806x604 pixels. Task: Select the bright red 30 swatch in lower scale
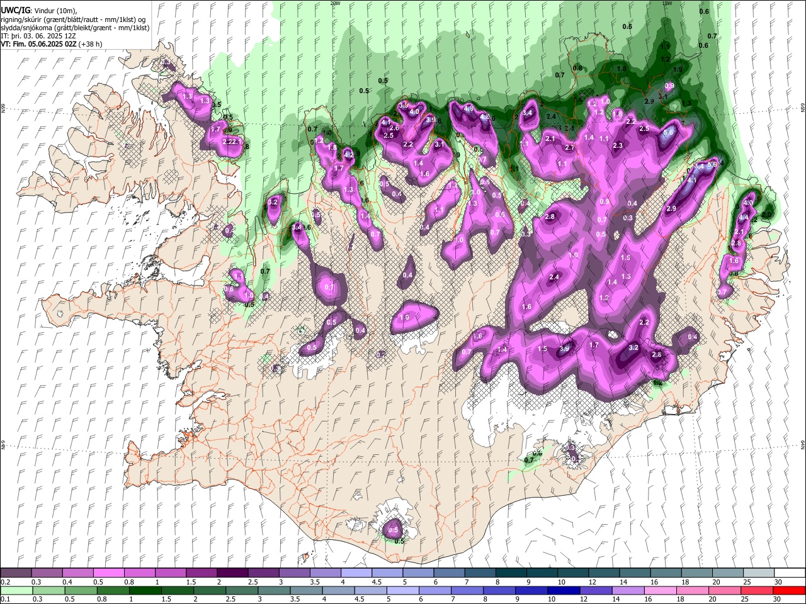788,590
